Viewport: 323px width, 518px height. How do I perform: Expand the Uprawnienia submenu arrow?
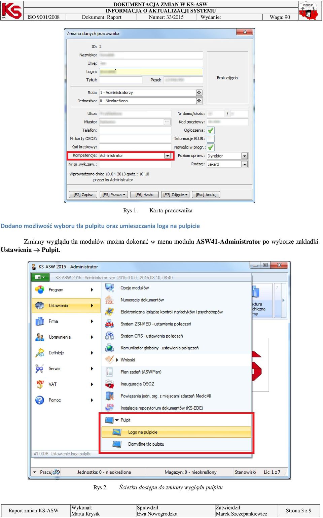pyautogui.click(x=92, y=337)
